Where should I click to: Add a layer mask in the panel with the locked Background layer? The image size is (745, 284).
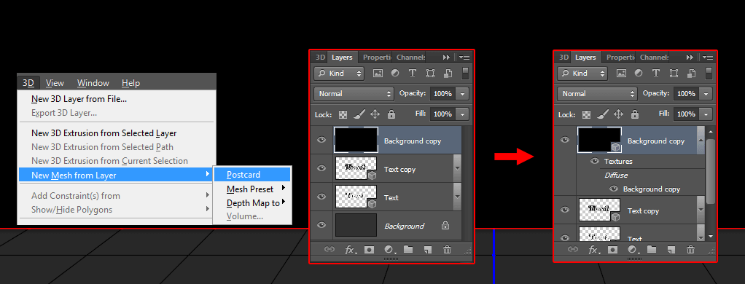(369, 249)
